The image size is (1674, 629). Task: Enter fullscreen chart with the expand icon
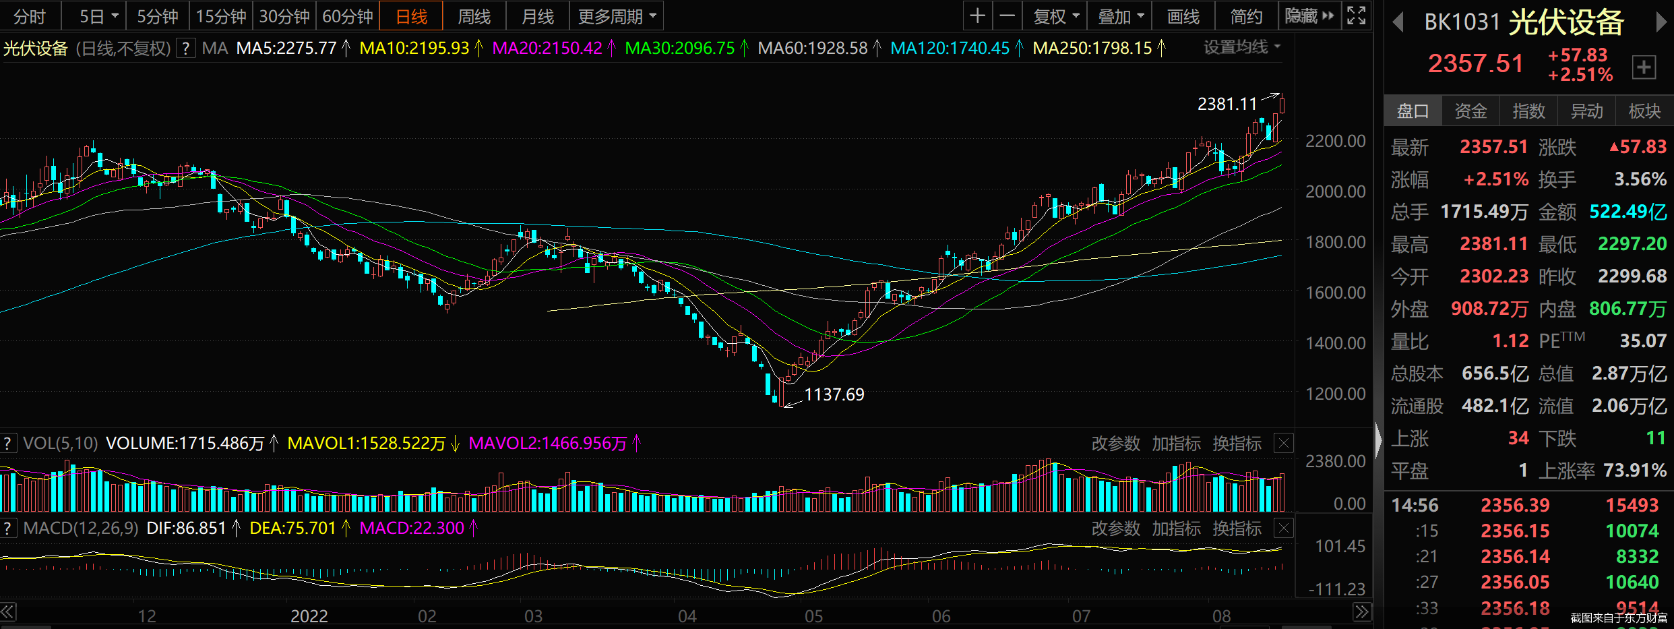[x=1356, y=16]
